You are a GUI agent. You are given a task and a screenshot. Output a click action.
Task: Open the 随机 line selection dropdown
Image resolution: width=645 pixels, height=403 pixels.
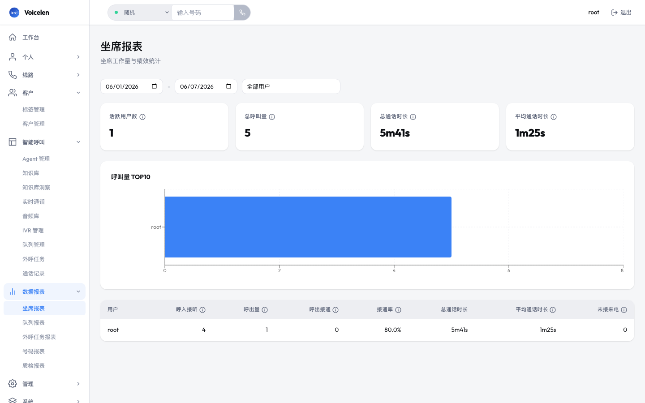(x=140, y=13)
